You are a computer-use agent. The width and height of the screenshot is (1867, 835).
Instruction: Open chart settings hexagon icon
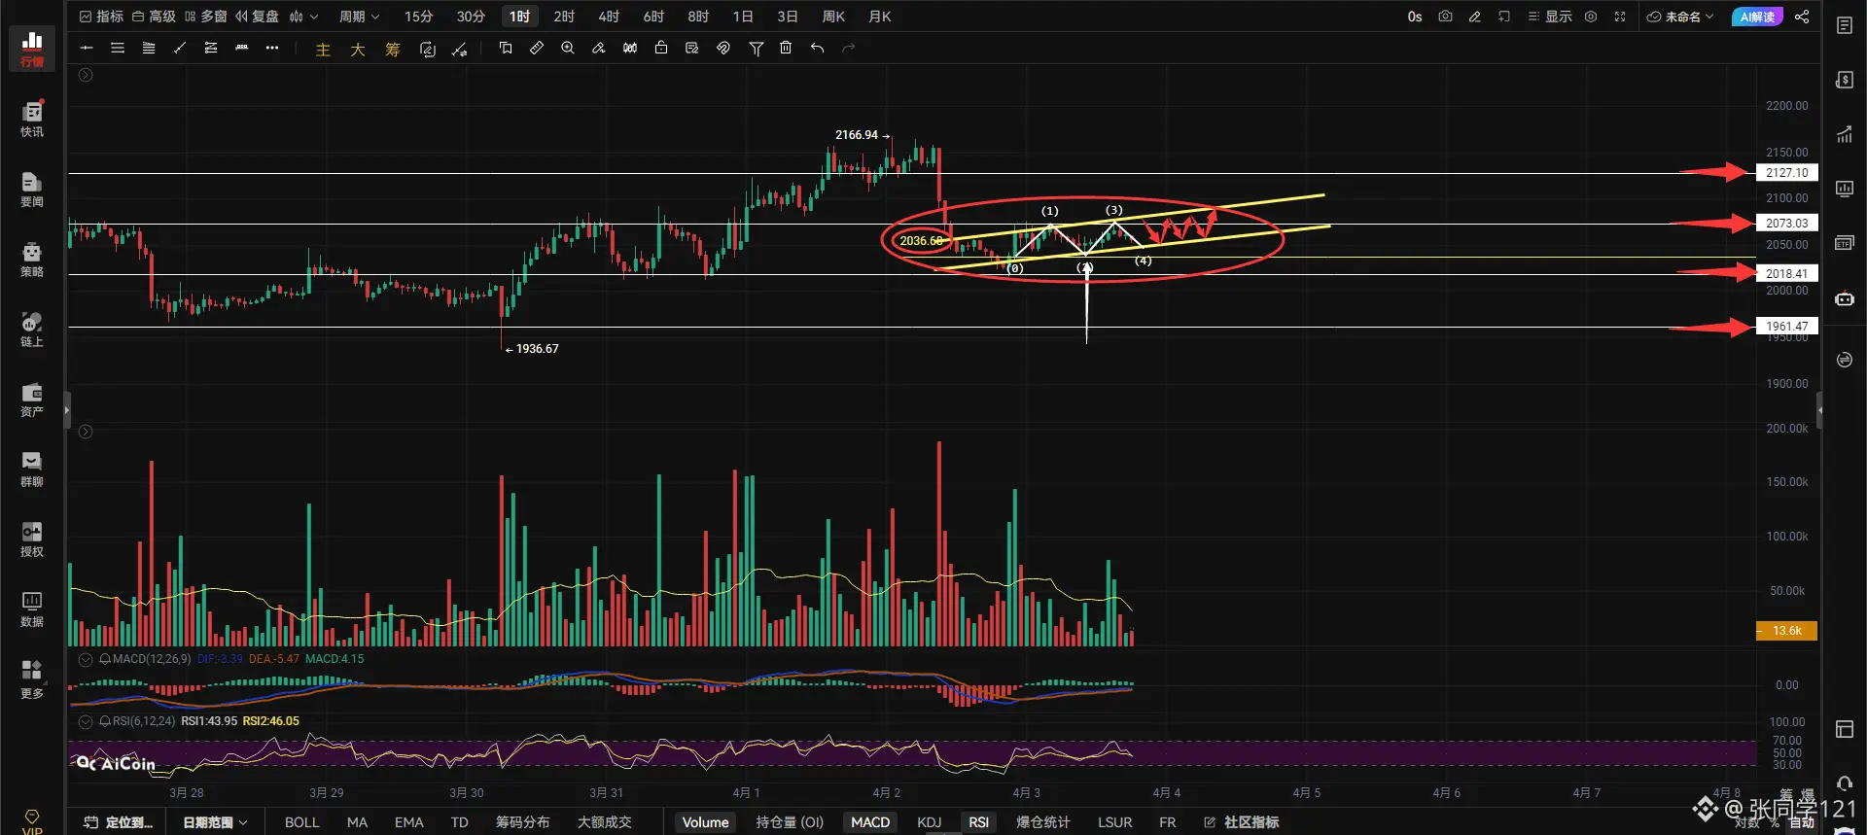click(1591, 17)
